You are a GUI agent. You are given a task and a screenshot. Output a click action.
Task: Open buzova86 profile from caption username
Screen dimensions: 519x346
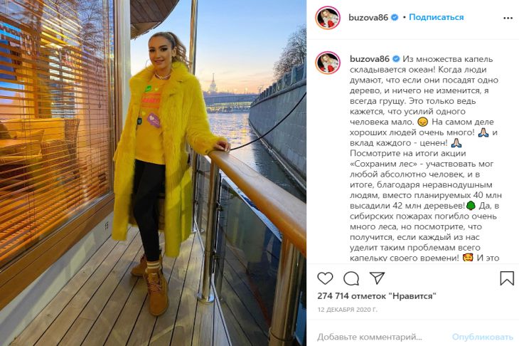[x=370, y=59]
